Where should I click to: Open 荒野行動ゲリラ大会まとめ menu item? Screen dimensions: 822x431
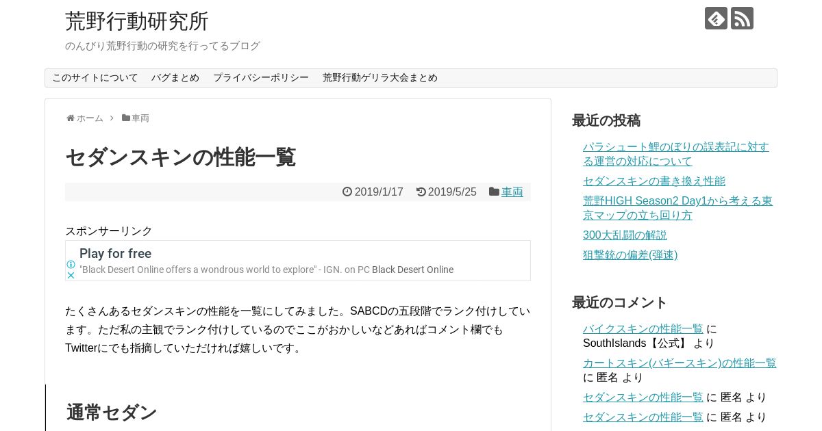click(380, 78)
